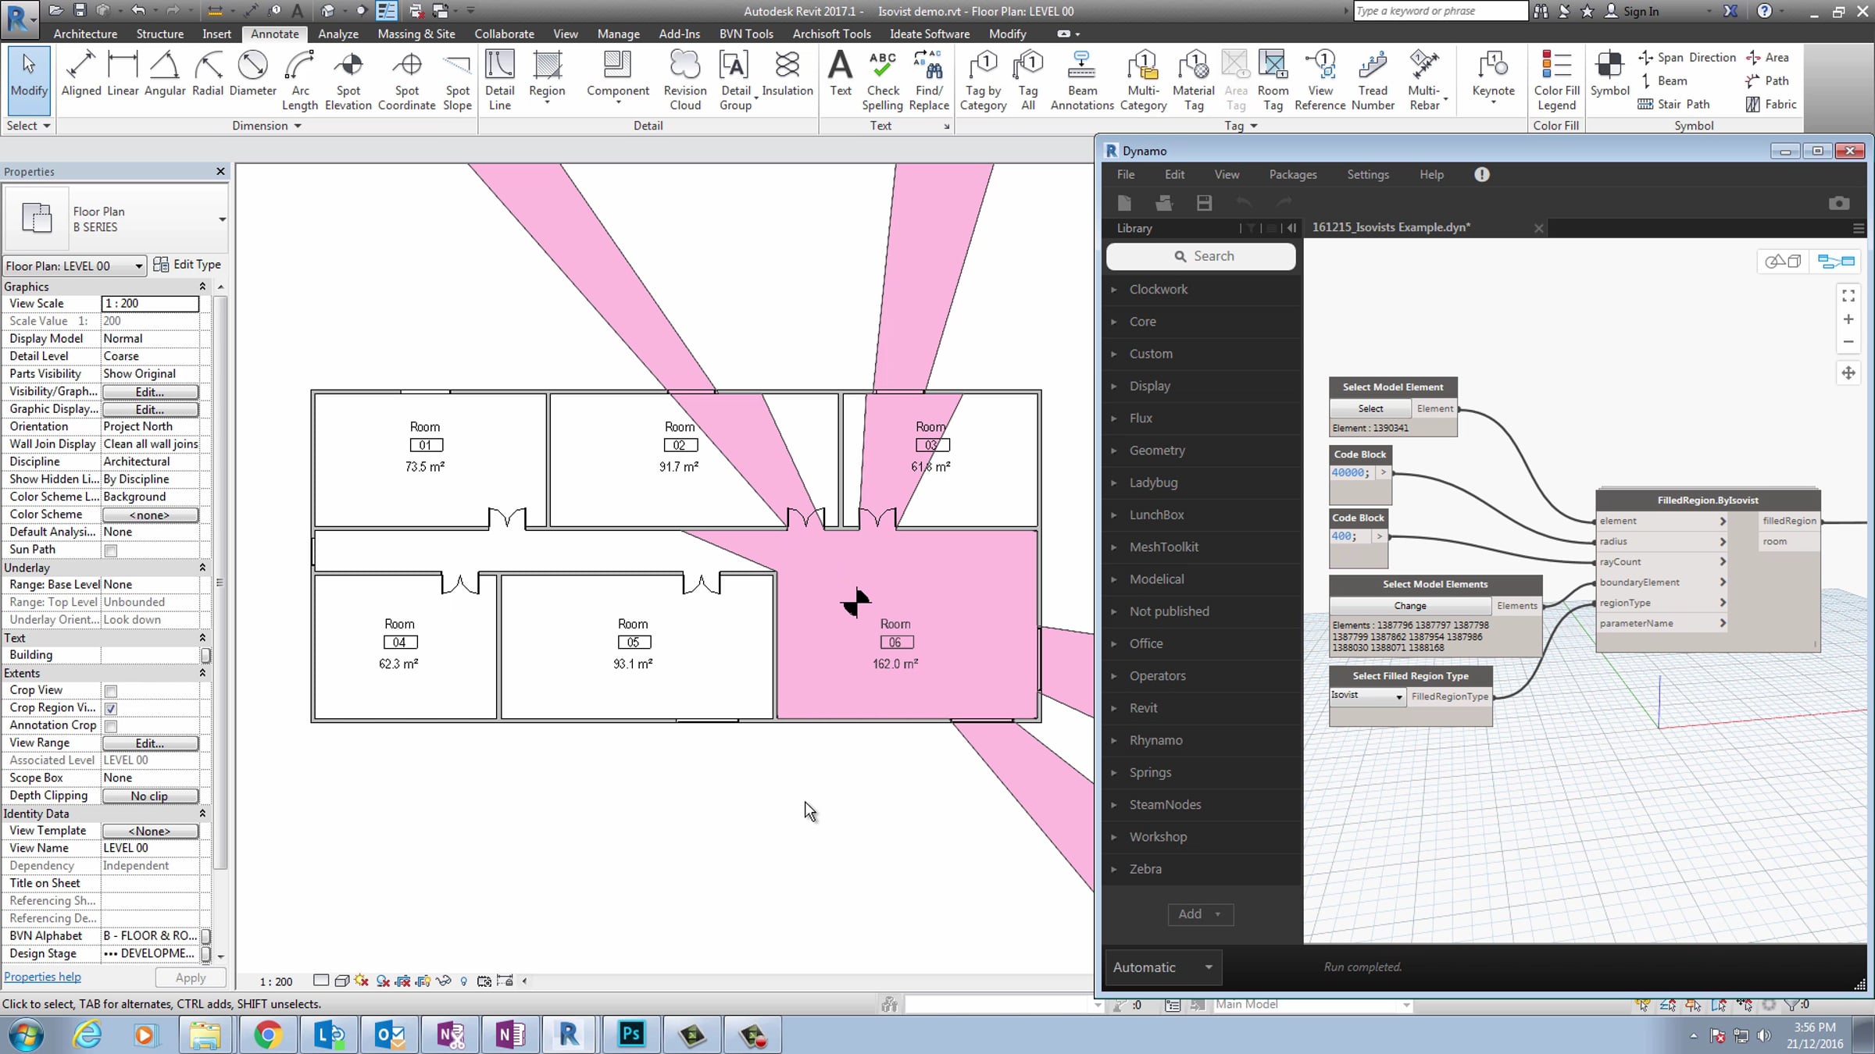
Task: Open Find/Replace tool
Action: [x=929, y=81]
